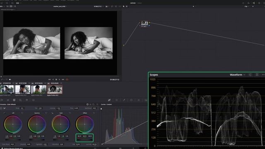Open the Power Window palette icon
The height and width of the screenshot is (149, 265).
pyautogui.click(x=131, y=100)
